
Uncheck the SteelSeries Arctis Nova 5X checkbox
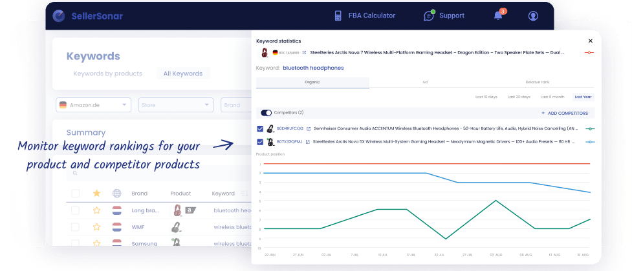click(260, 142)
